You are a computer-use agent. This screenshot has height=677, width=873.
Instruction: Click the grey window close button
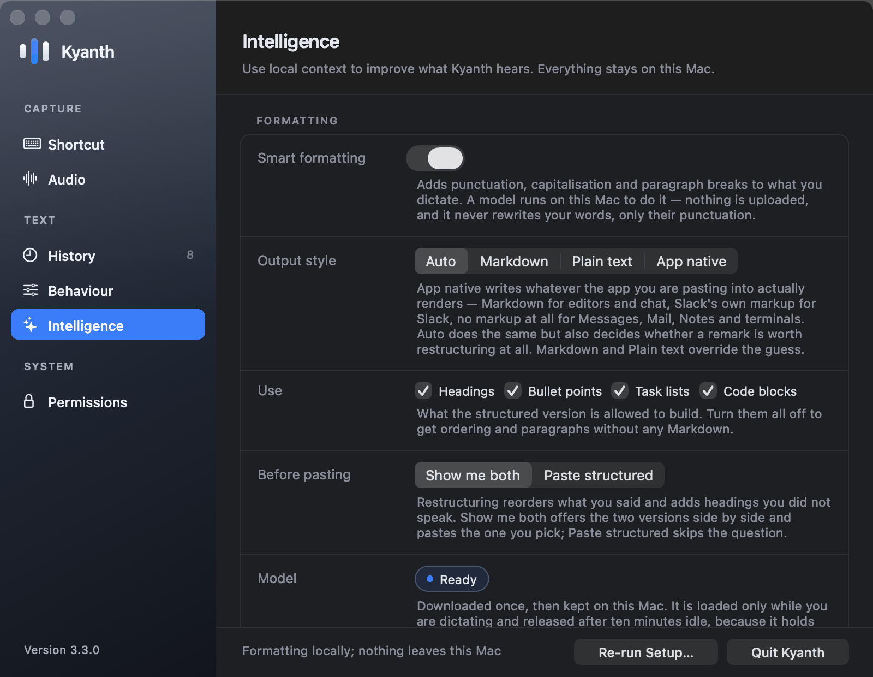click(x=17, y=17)
